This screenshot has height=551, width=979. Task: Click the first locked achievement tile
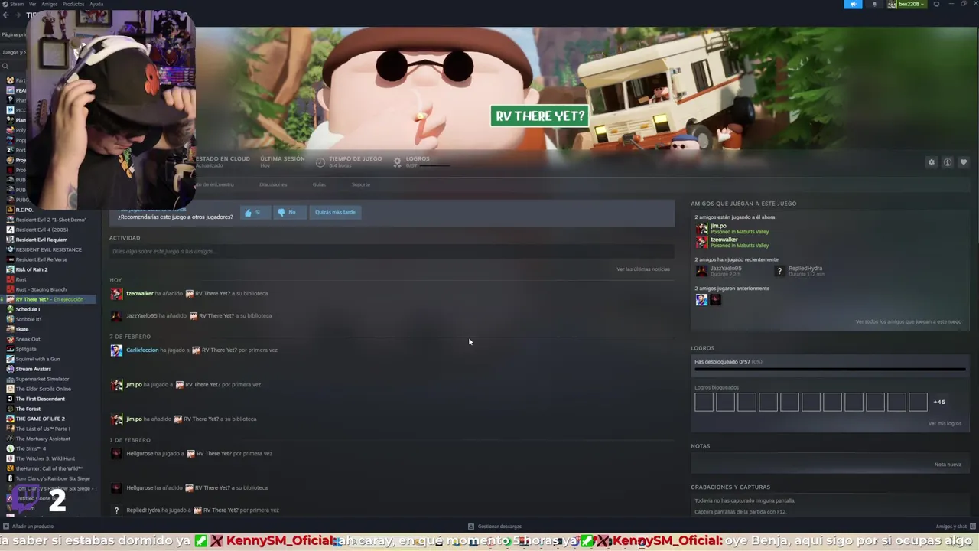pyautogui.click(x=704, y=402)
